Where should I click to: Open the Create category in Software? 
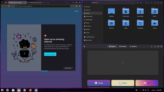[99, 83]
